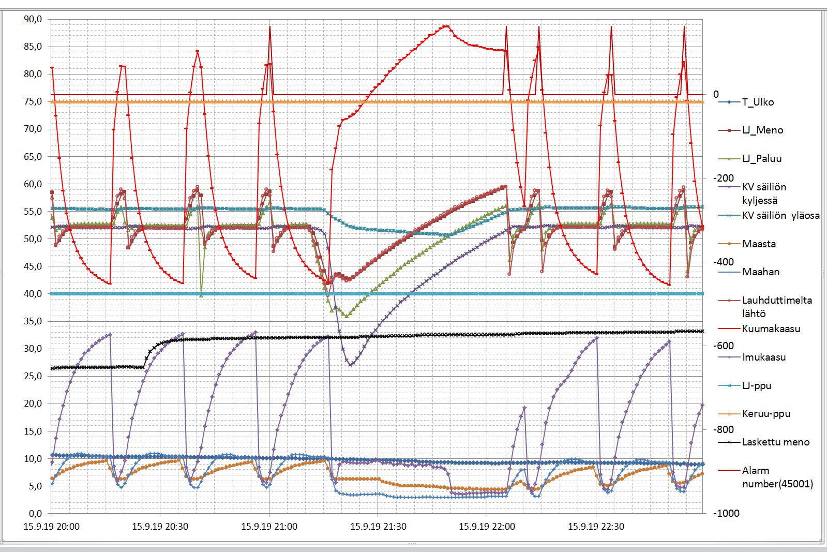Click the 15.9.19 20:00 axis label
Image resolution: width=827 pixels, height=552 pixels.
[52, 527]
